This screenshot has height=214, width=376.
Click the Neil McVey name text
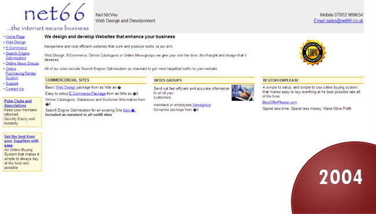pos(106,15)
